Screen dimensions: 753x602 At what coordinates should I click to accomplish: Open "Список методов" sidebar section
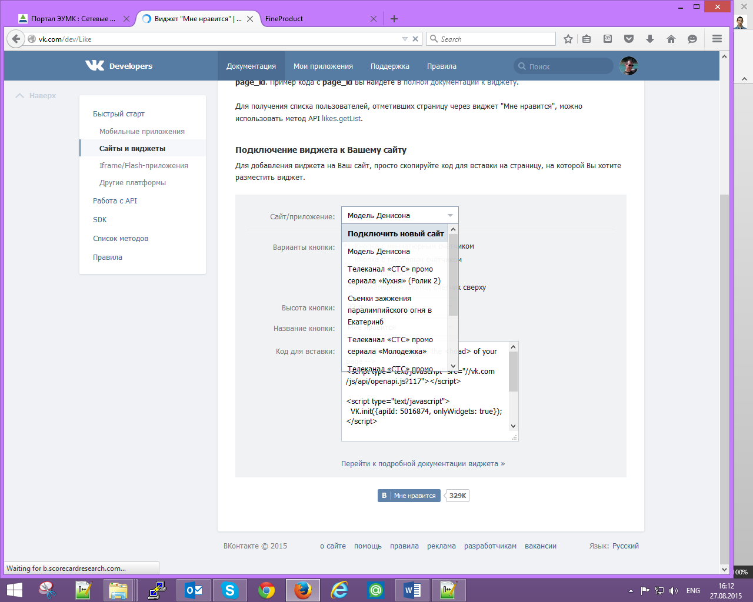pyautogui.click(x=121, y=238)
